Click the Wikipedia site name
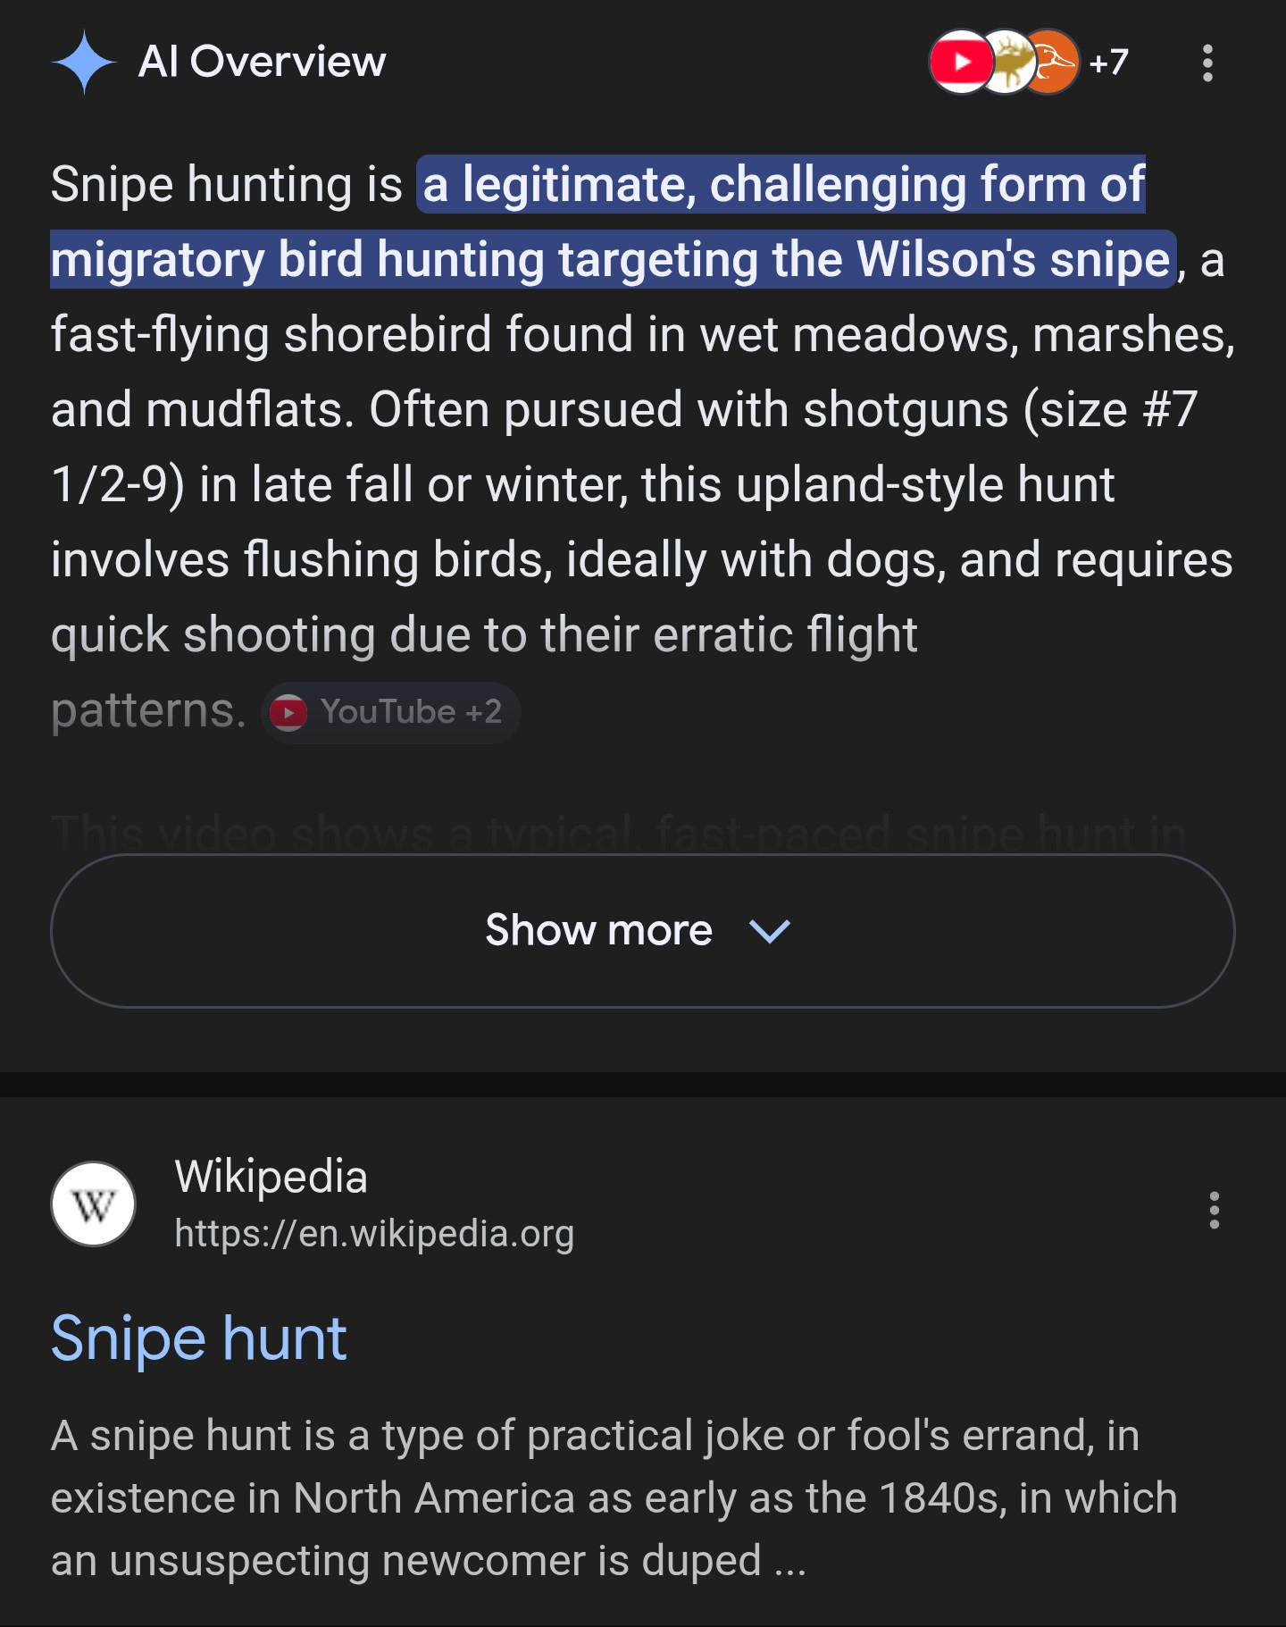This screenshot has height=1627, width=1286. [271, 1176]
